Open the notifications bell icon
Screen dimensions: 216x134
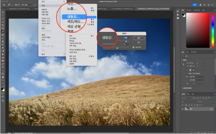coord(201,5)
